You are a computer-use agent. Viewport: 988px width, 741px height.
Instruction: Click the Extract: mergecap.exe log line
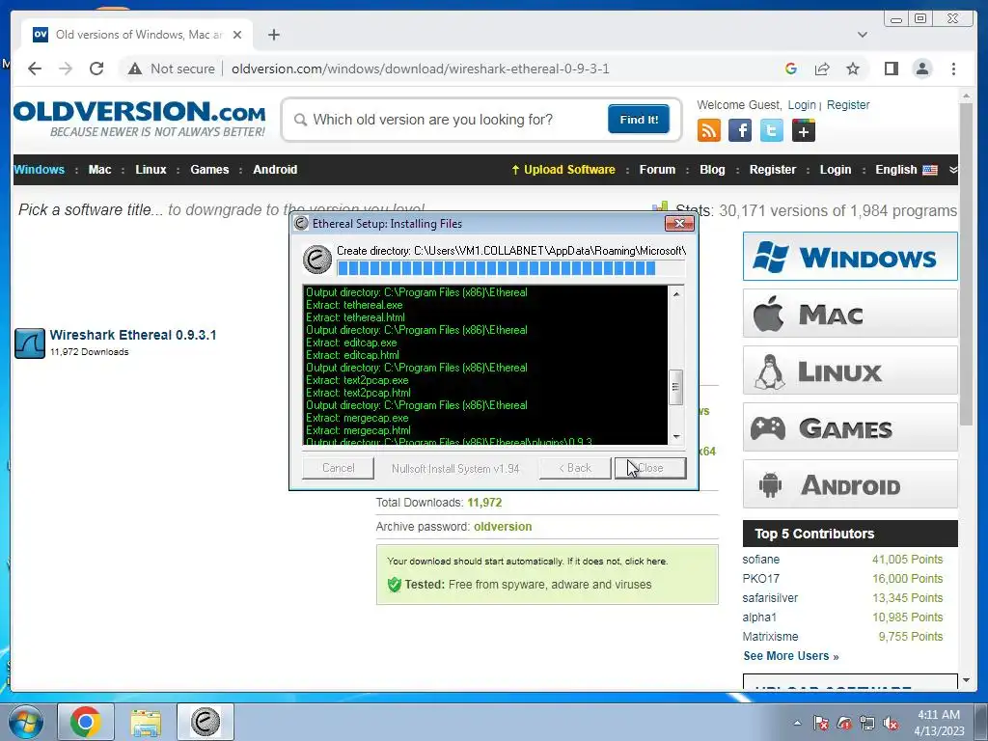tap(357, 418)
